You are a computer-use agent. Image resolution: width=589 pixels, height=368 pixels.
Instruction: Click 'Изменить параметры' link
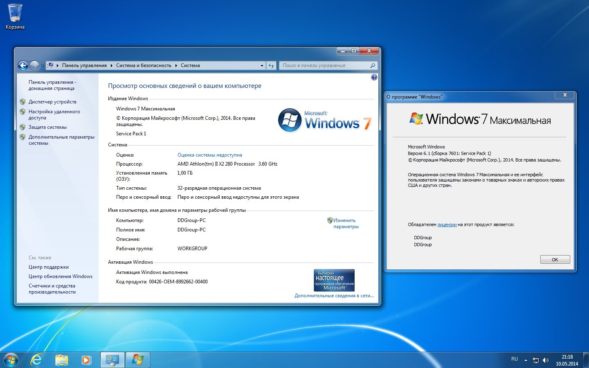[x=346, y=223]
